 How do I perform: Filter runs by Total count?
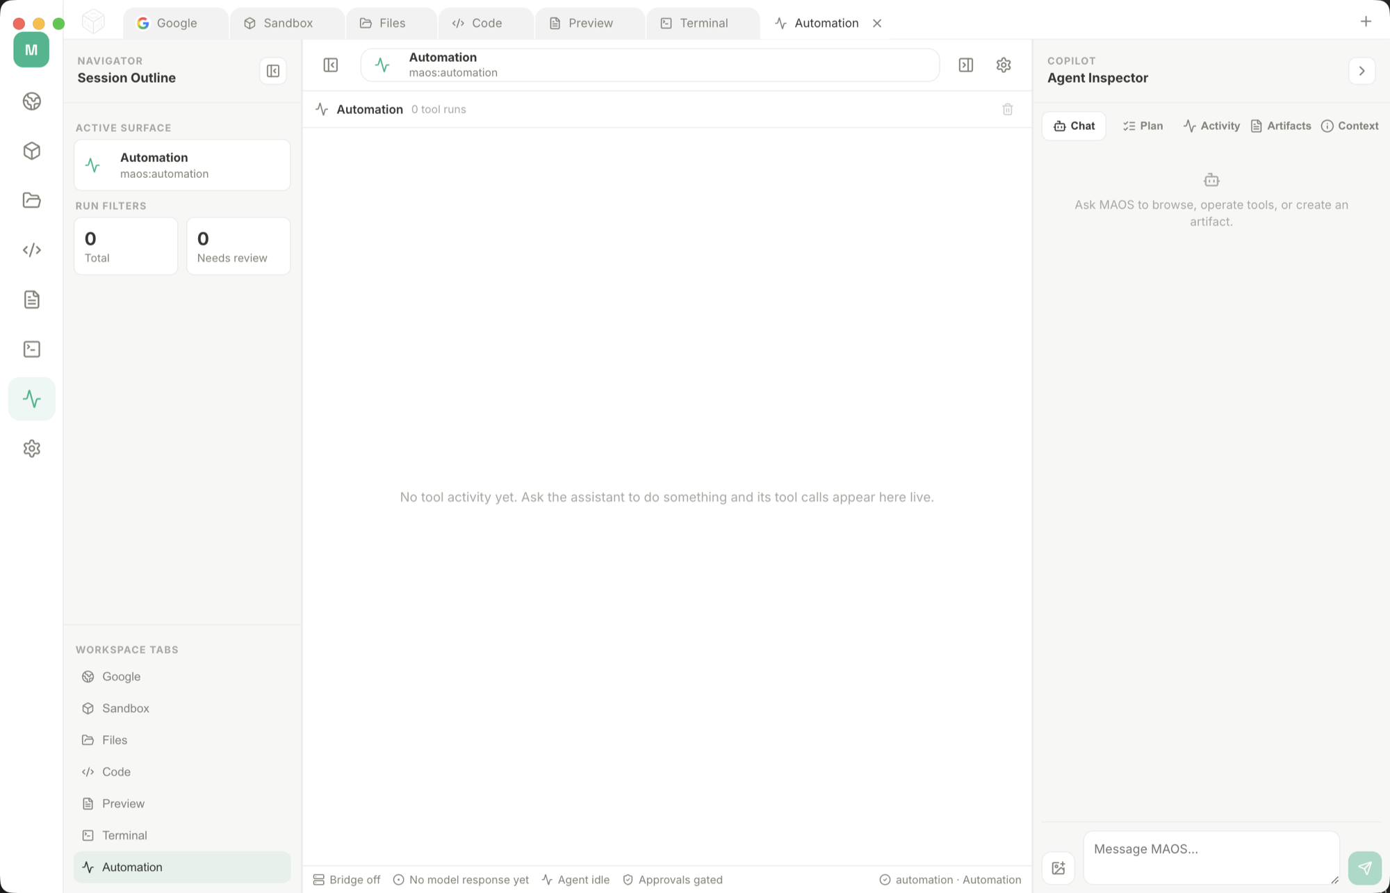[x=126, y=246]
